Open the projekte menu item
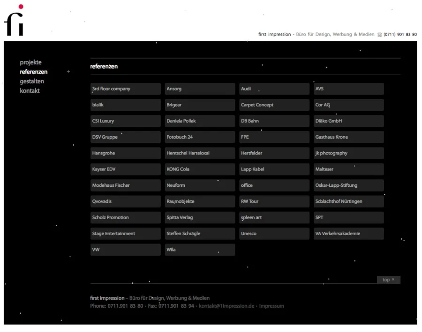422x332 pixels. 30,62
